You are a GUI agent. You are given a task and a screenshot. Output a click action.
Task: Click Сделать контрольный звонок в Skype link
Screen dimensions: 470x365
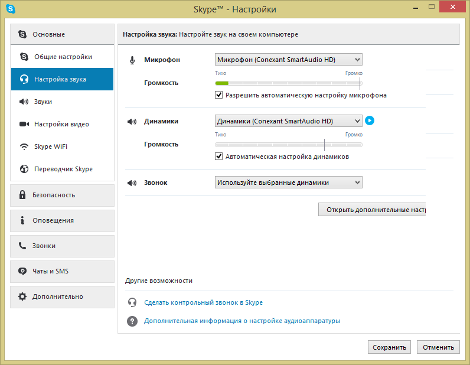[x=203, y=302]
